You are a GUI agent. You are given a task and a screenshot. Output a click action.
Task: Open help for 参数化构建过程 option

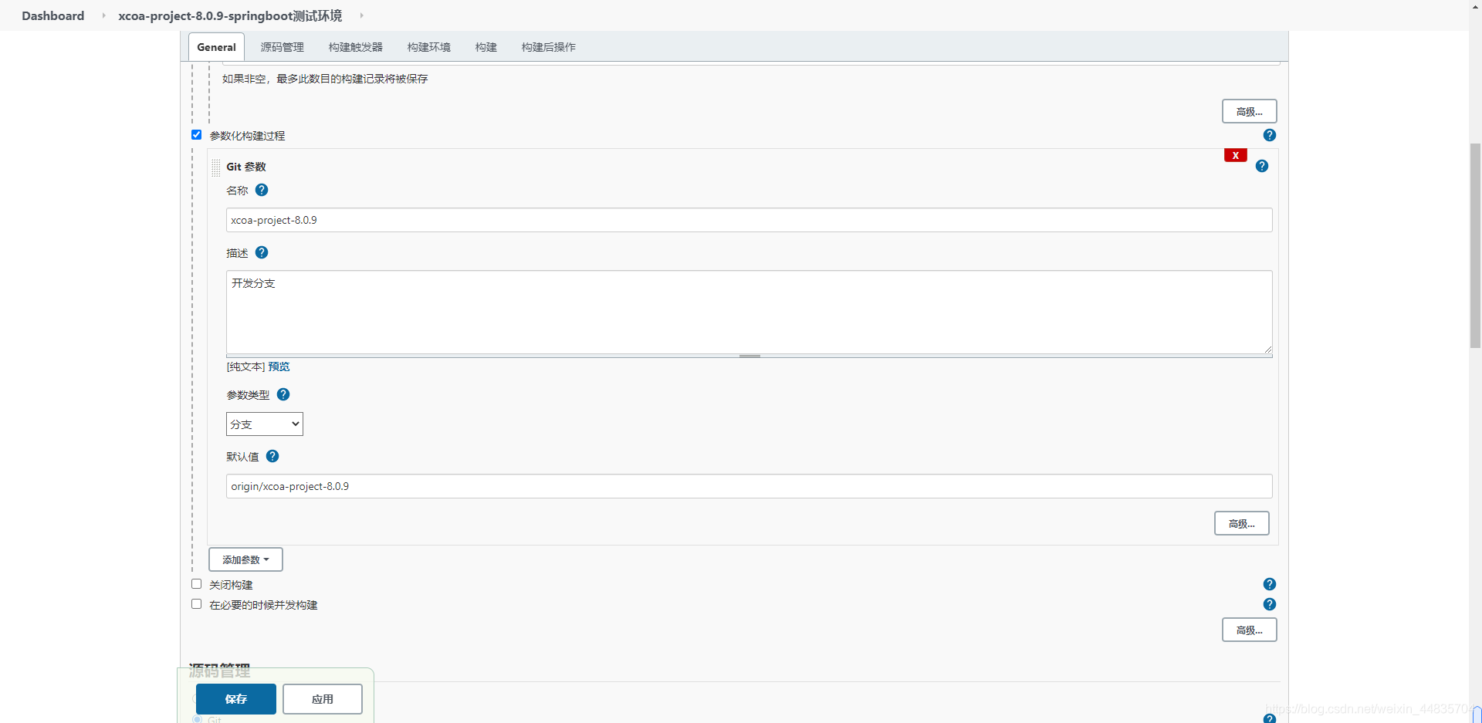[x=1269, y=135]
